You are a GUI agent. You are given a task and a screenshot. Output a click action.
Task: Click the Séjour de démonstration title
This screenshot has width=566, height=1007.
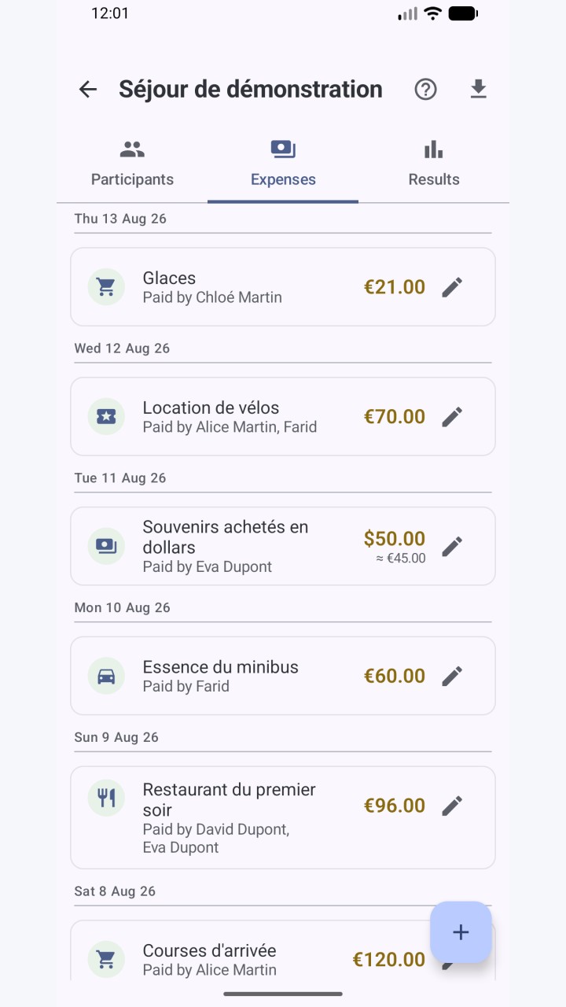tap(251, 90)
